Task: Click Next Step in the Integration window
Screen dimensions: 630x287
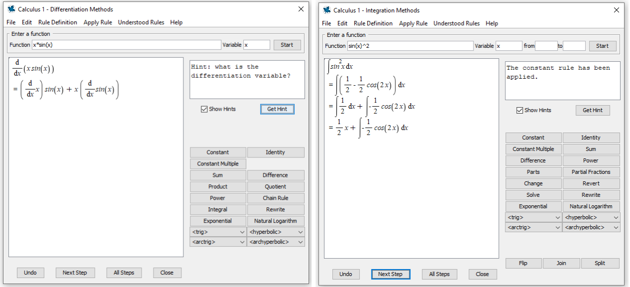Action: click(390, 274)
